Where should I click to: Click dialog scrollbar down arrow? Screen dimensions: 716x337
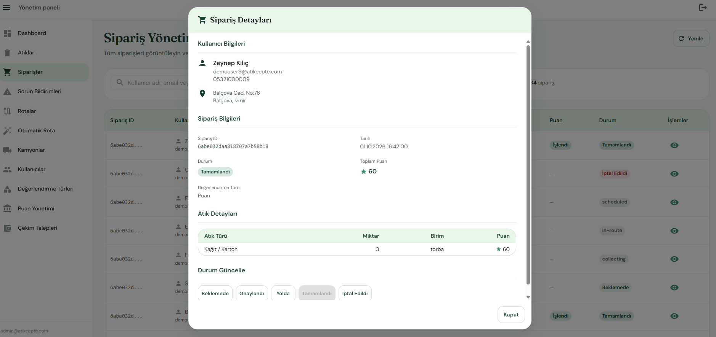528,297
